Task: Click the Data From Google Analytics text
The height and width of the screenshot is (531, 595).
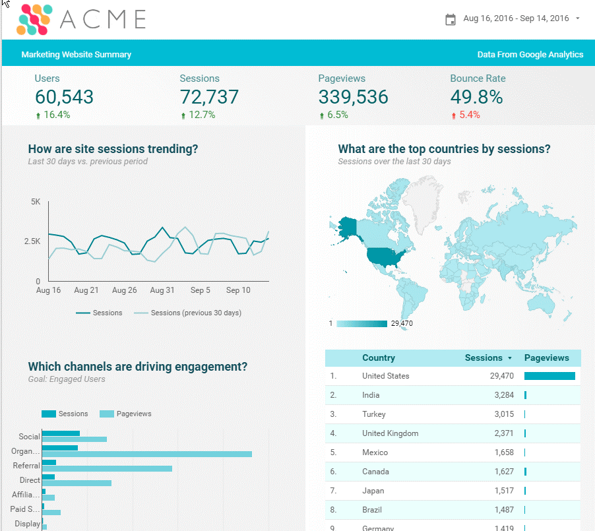Action: coord(530,55)
